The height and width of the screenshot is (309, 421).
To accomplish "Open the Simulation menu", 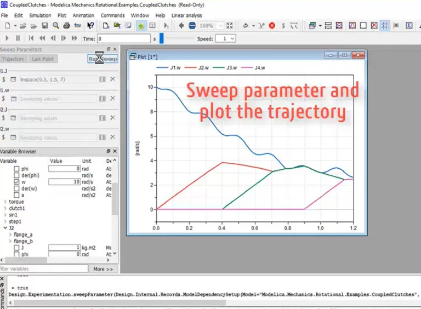I will coord(40,15).
